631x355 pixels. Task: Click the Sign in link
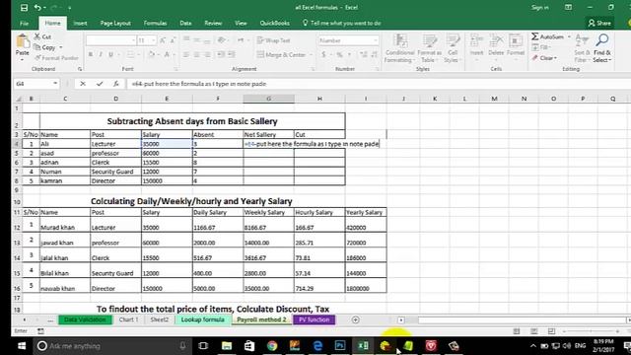point(539,8)
